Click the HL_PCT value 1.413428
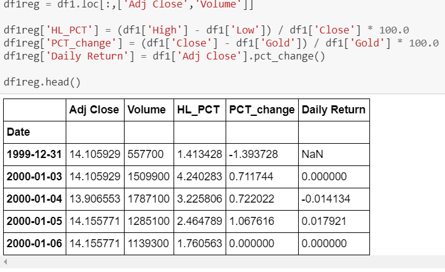 [200, 154]
